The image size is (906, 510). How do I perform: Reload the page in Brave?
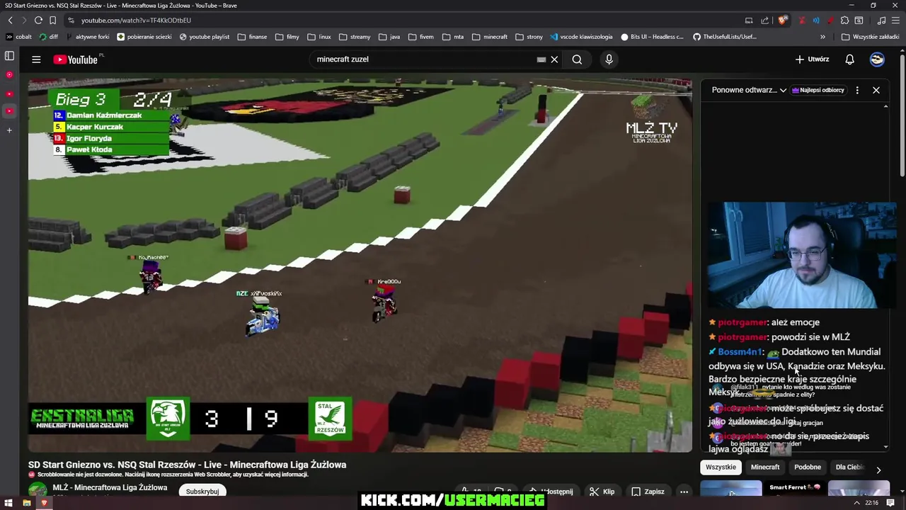pyautogui.click(x=38, y=21)
